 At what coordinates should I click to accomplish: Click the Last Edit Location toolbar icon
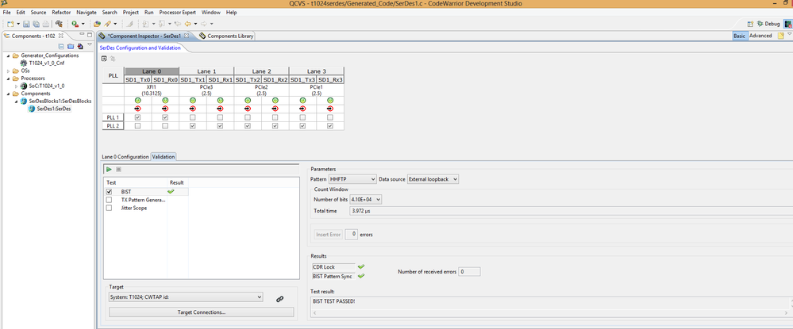click(178, 24)
